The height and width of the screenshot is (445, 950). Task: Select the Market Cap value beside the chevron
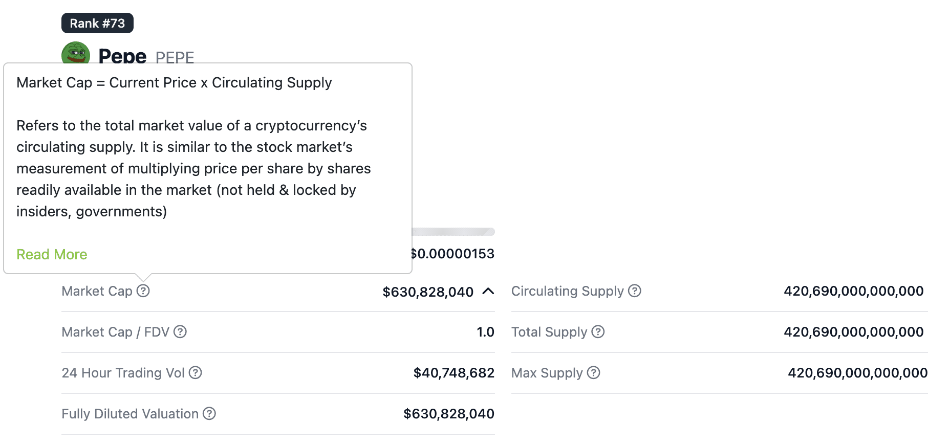point(428,292)
